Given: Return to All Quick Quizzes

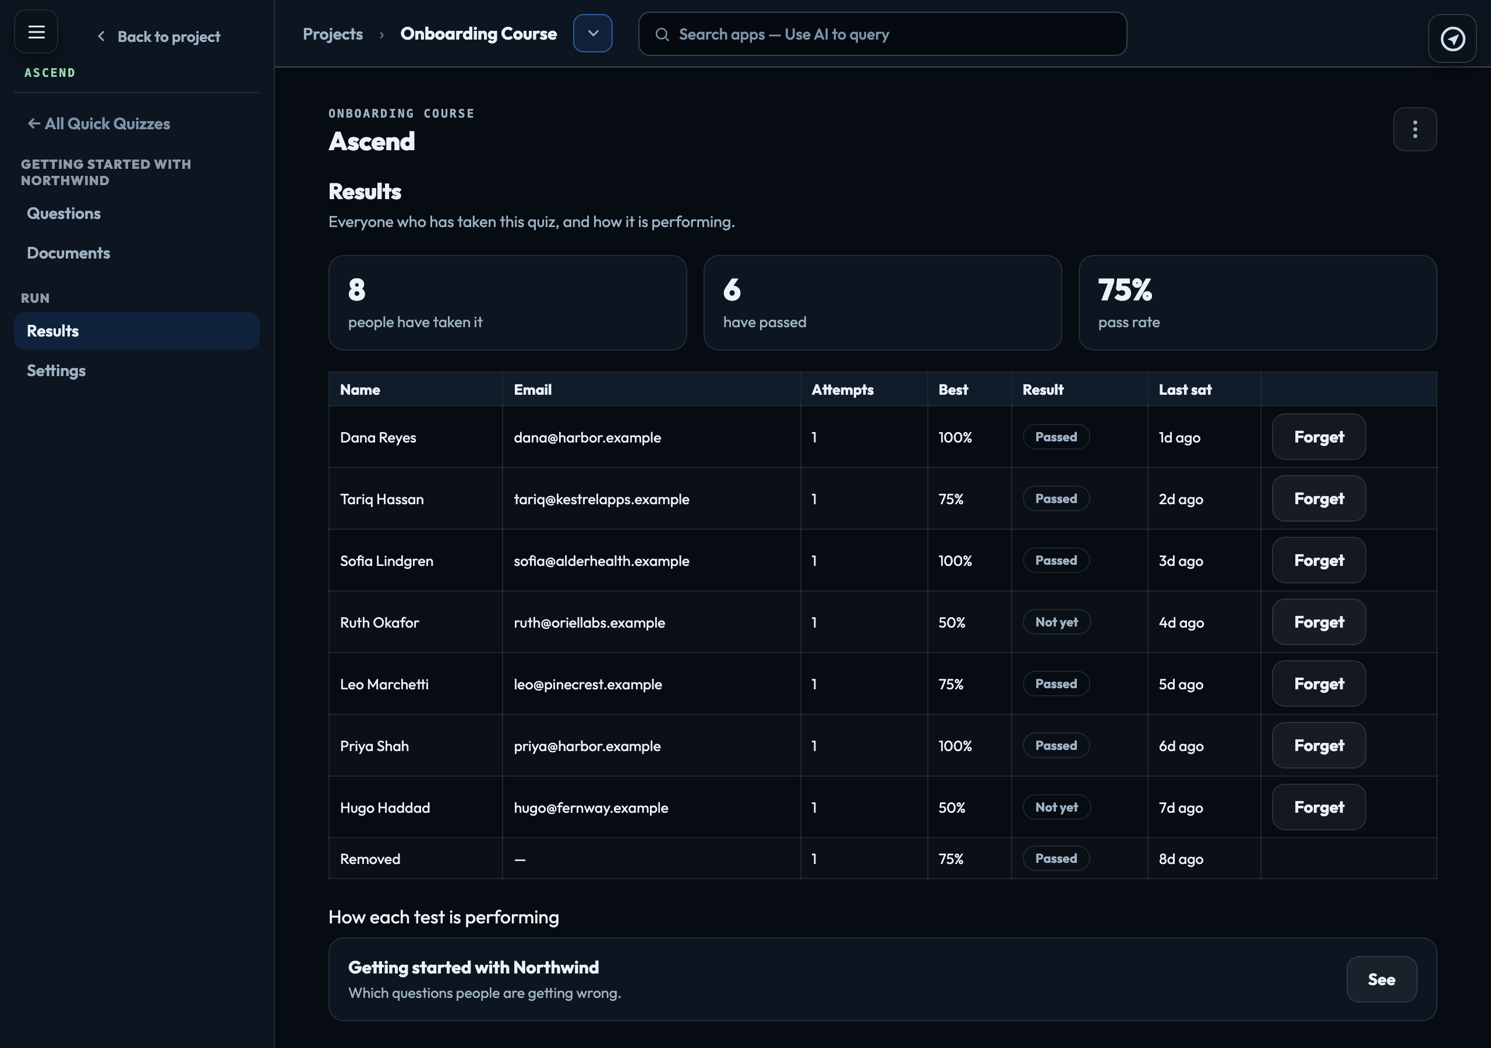Looking at the screenshot, I should [98, 123].
